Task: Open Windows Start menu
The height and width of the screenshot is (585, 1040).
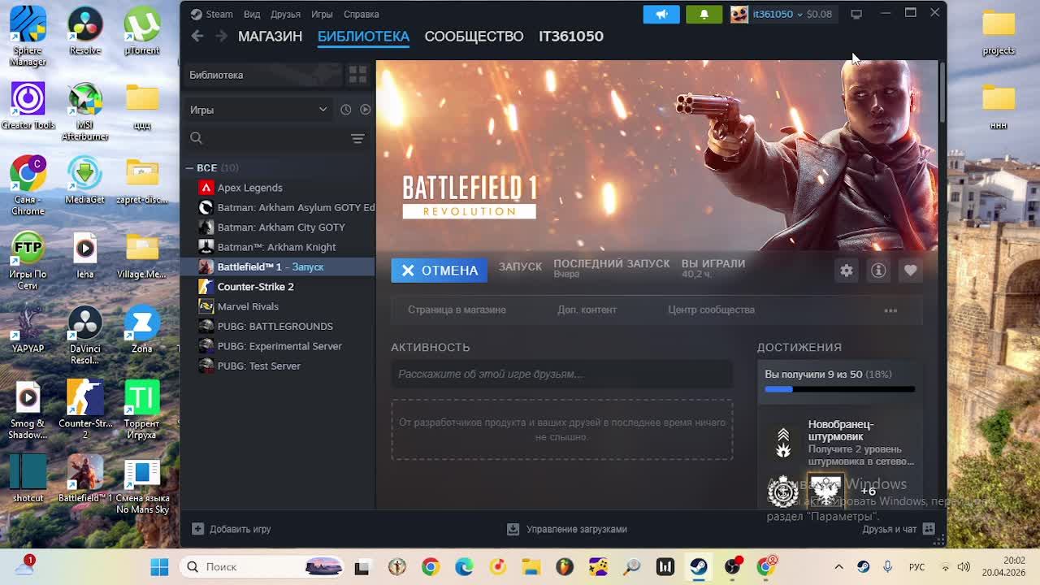Action: click(159, 566)
